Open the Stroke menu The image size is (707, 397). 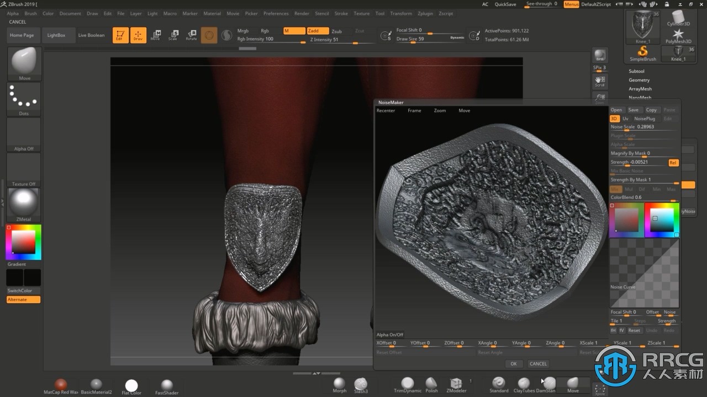[341, 13]
